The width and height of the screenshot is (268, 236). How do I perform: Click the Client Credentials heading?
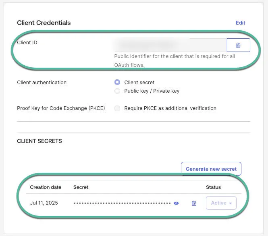44,23
